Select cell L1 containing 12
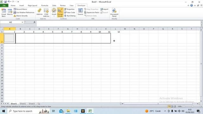The height and width of the screenshot is (114, 203). click(x=115, y=32)
